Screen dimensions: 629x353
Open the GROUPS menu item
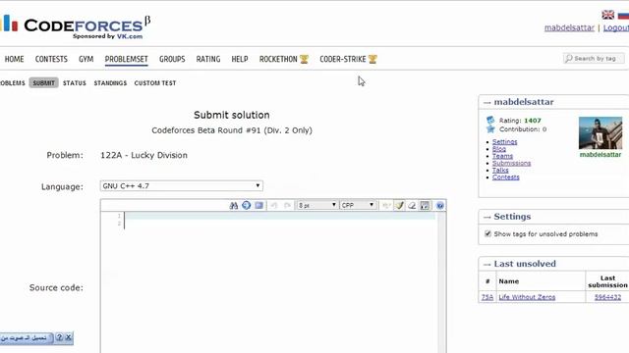(x=172, y=59)
